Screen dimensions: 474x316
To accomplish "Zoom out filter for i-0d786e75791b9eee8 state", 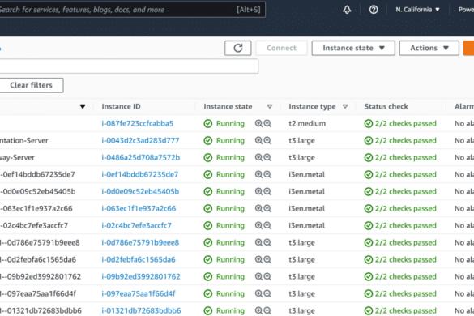I will 267,242.
